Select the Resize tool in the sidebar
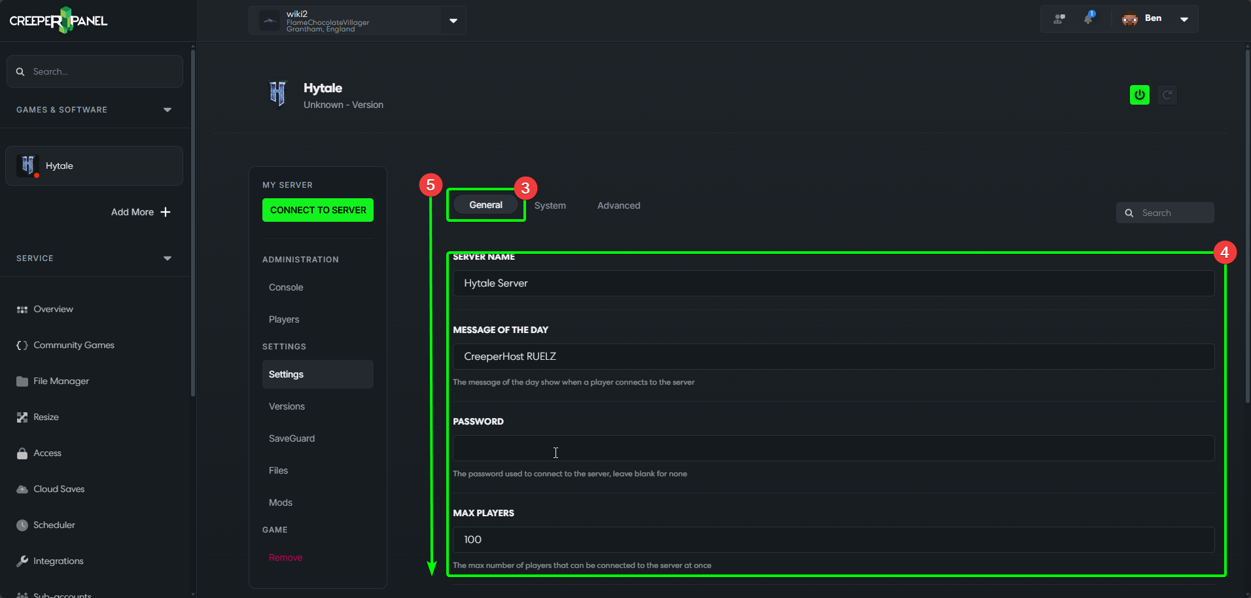The width and height of the screenshot is (1251, 598). tap(46, 417)
